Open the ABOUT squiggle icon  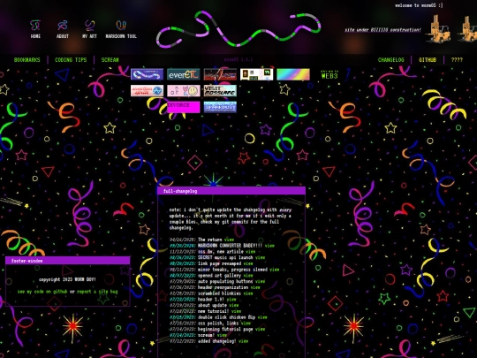(x=63, y=26)
